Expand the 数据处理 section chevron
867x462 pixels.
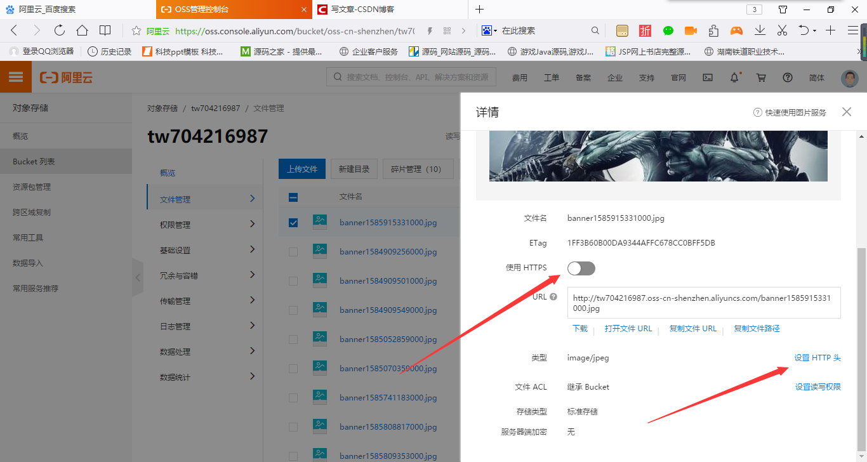tap(252, 351)
